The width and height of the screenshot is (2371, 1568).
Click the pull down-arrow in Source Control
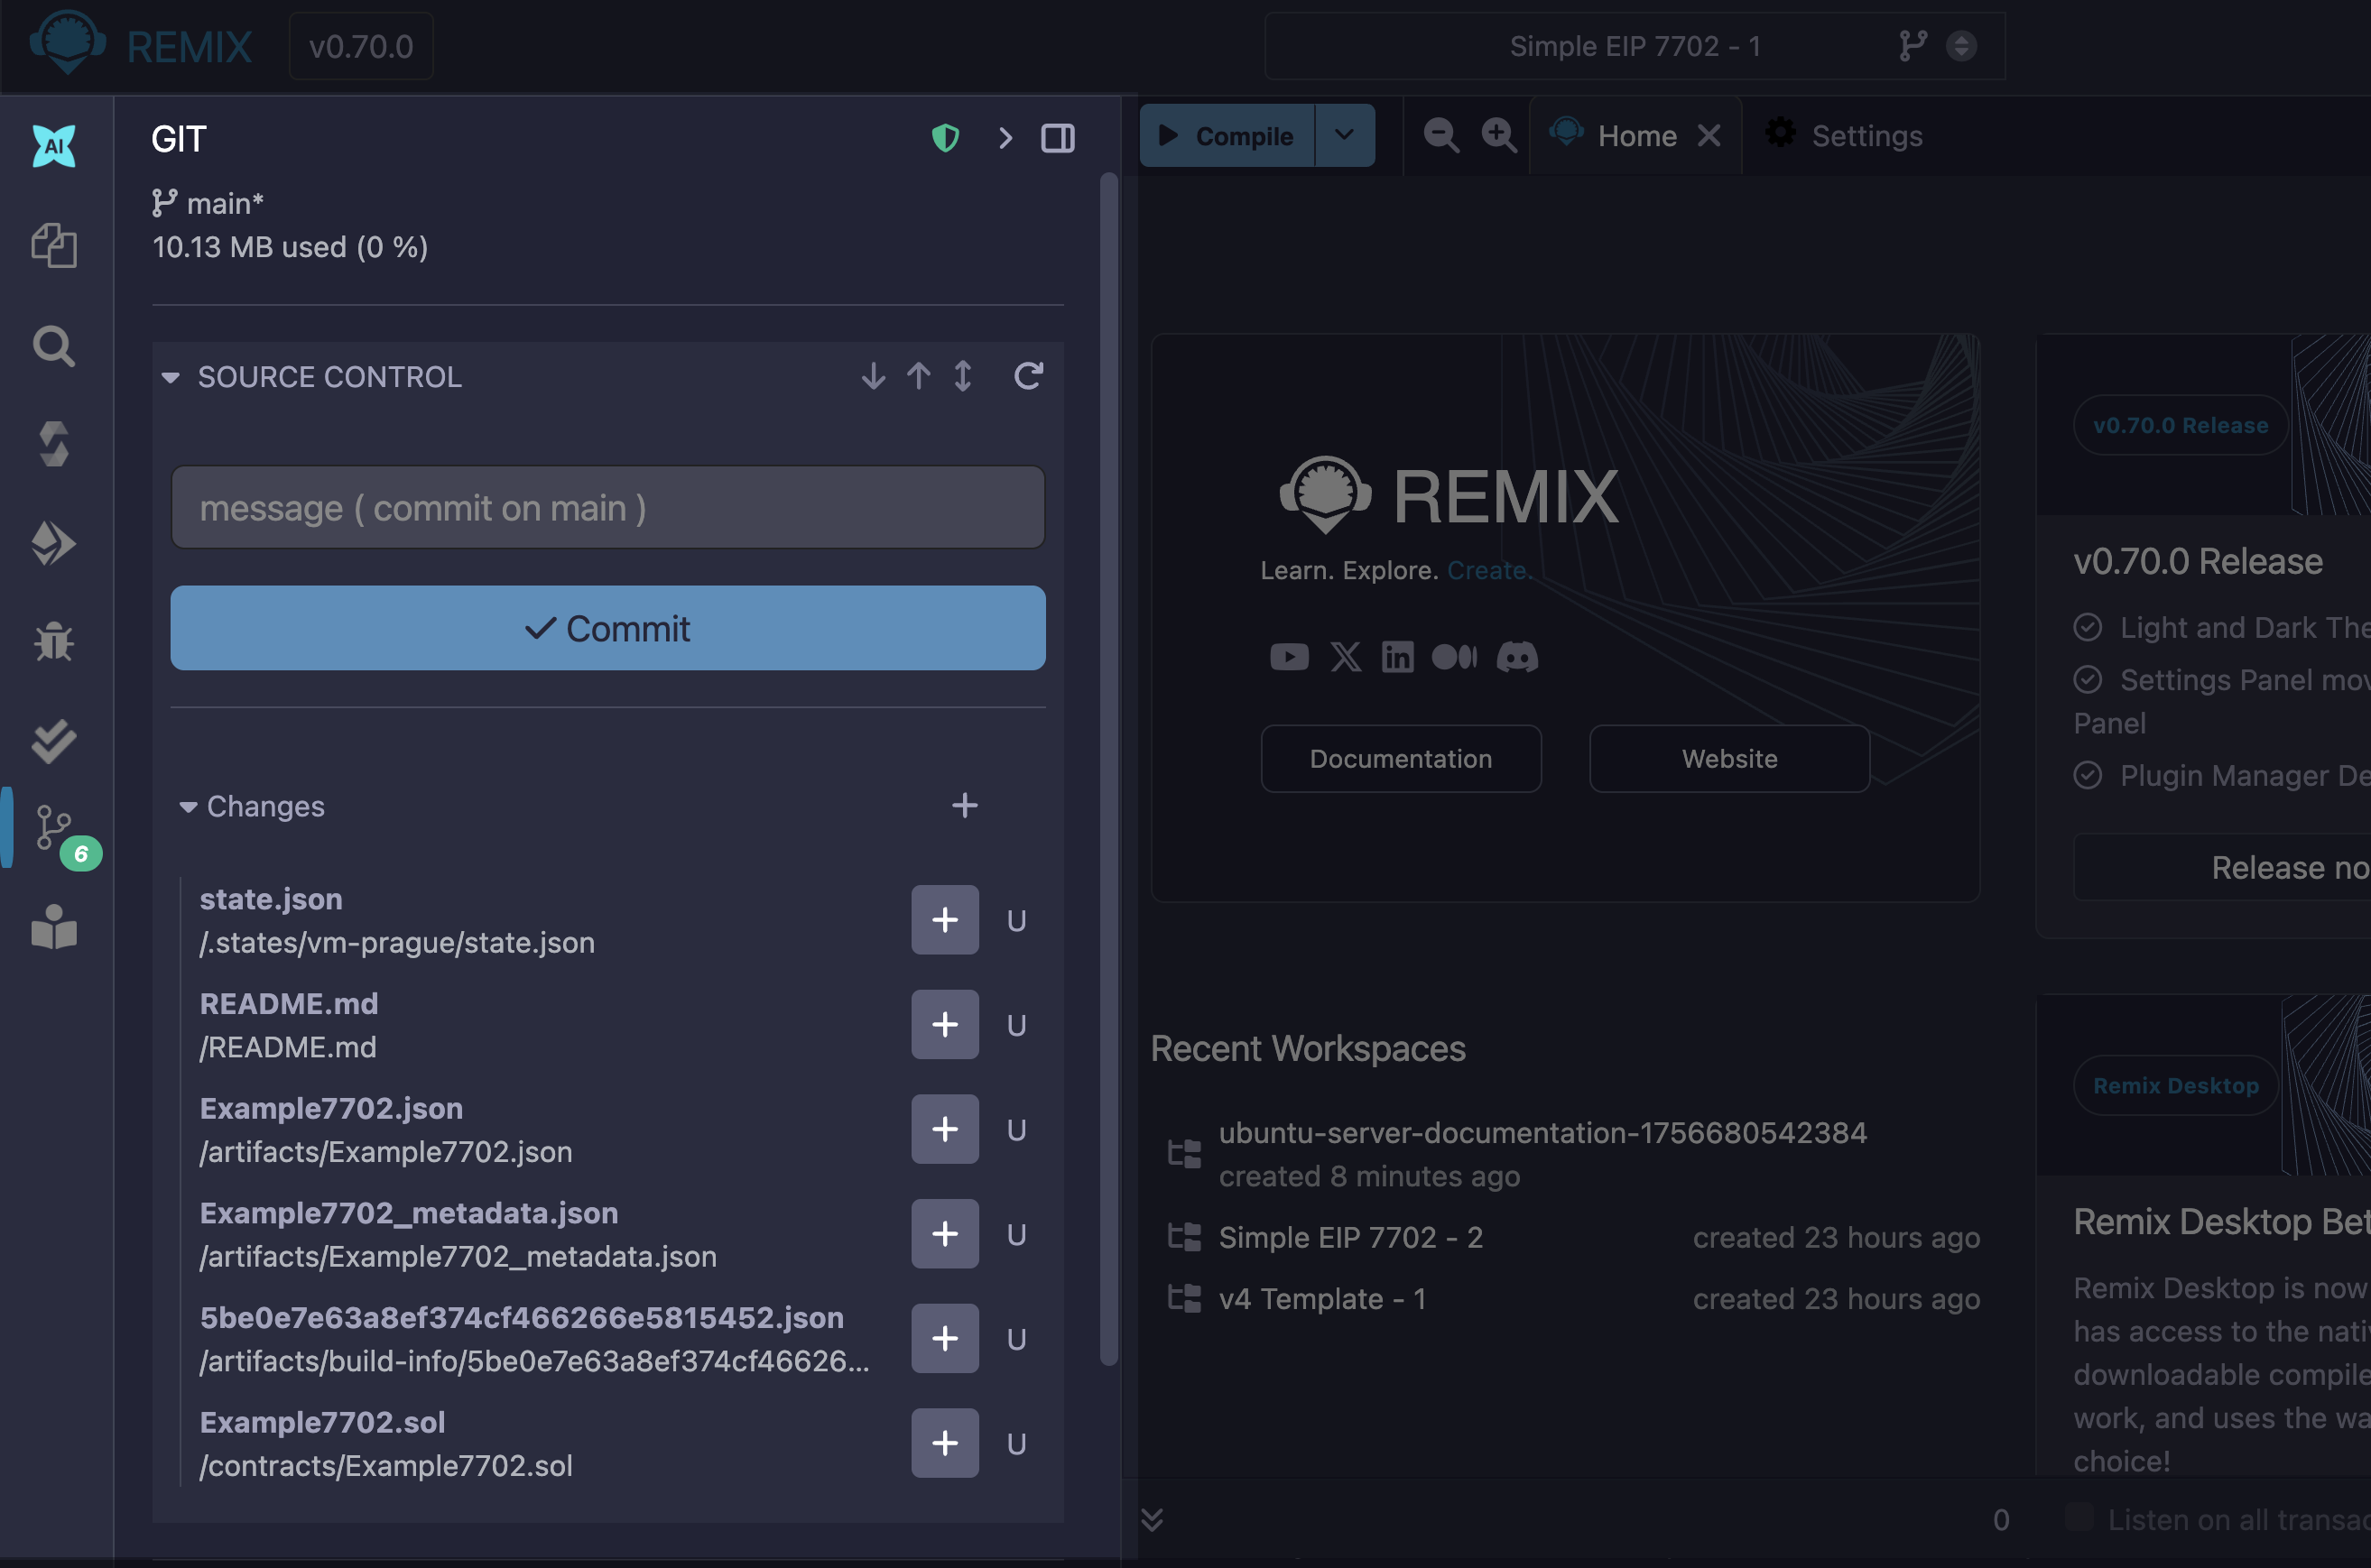point(874,376)
